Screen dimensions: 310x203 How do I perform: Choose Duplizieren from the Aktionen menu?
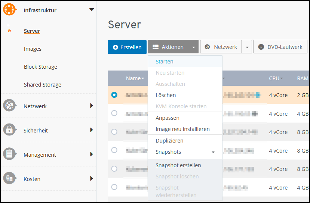185,141
